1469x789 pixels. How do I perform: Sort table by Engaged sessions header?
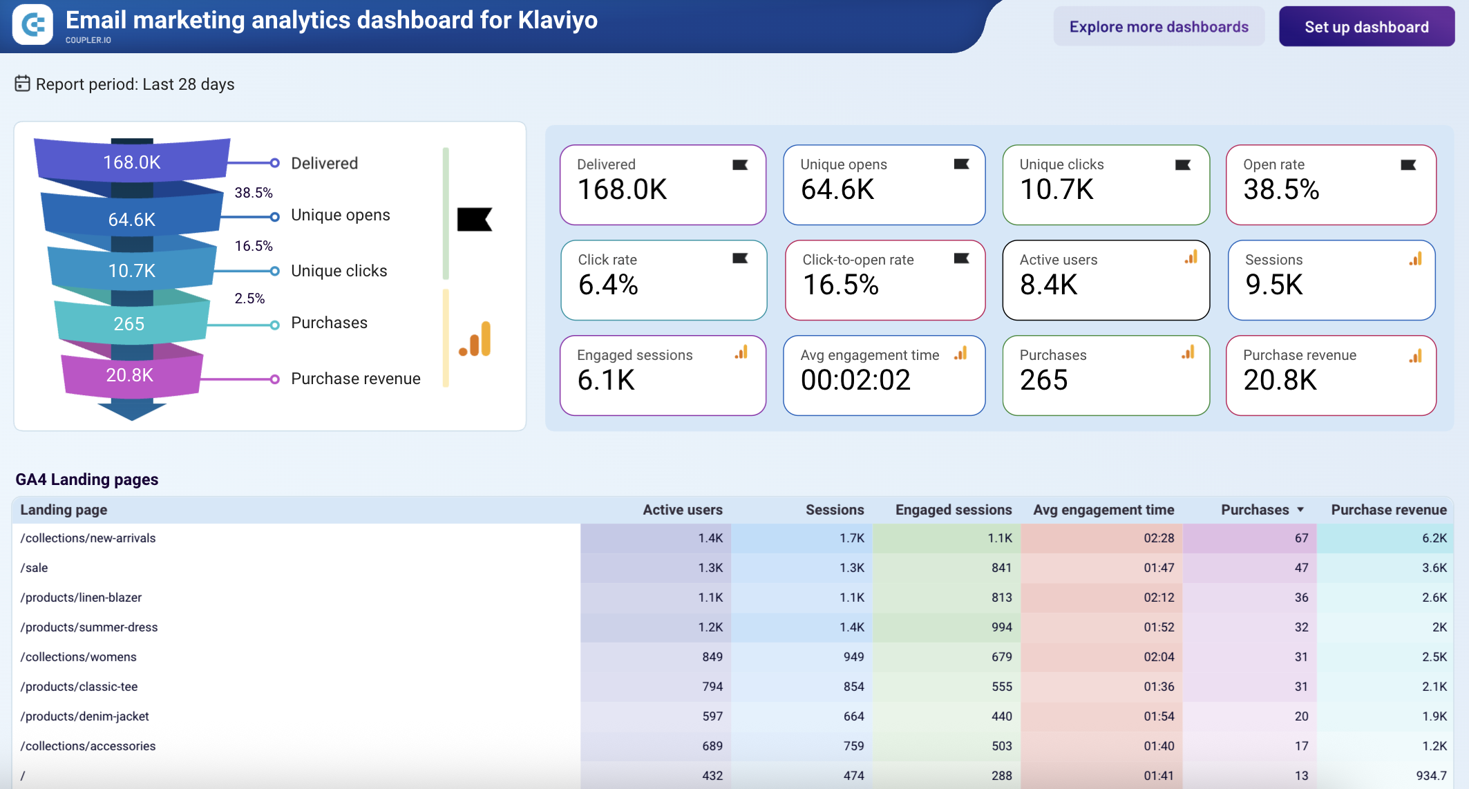(954, 510)
